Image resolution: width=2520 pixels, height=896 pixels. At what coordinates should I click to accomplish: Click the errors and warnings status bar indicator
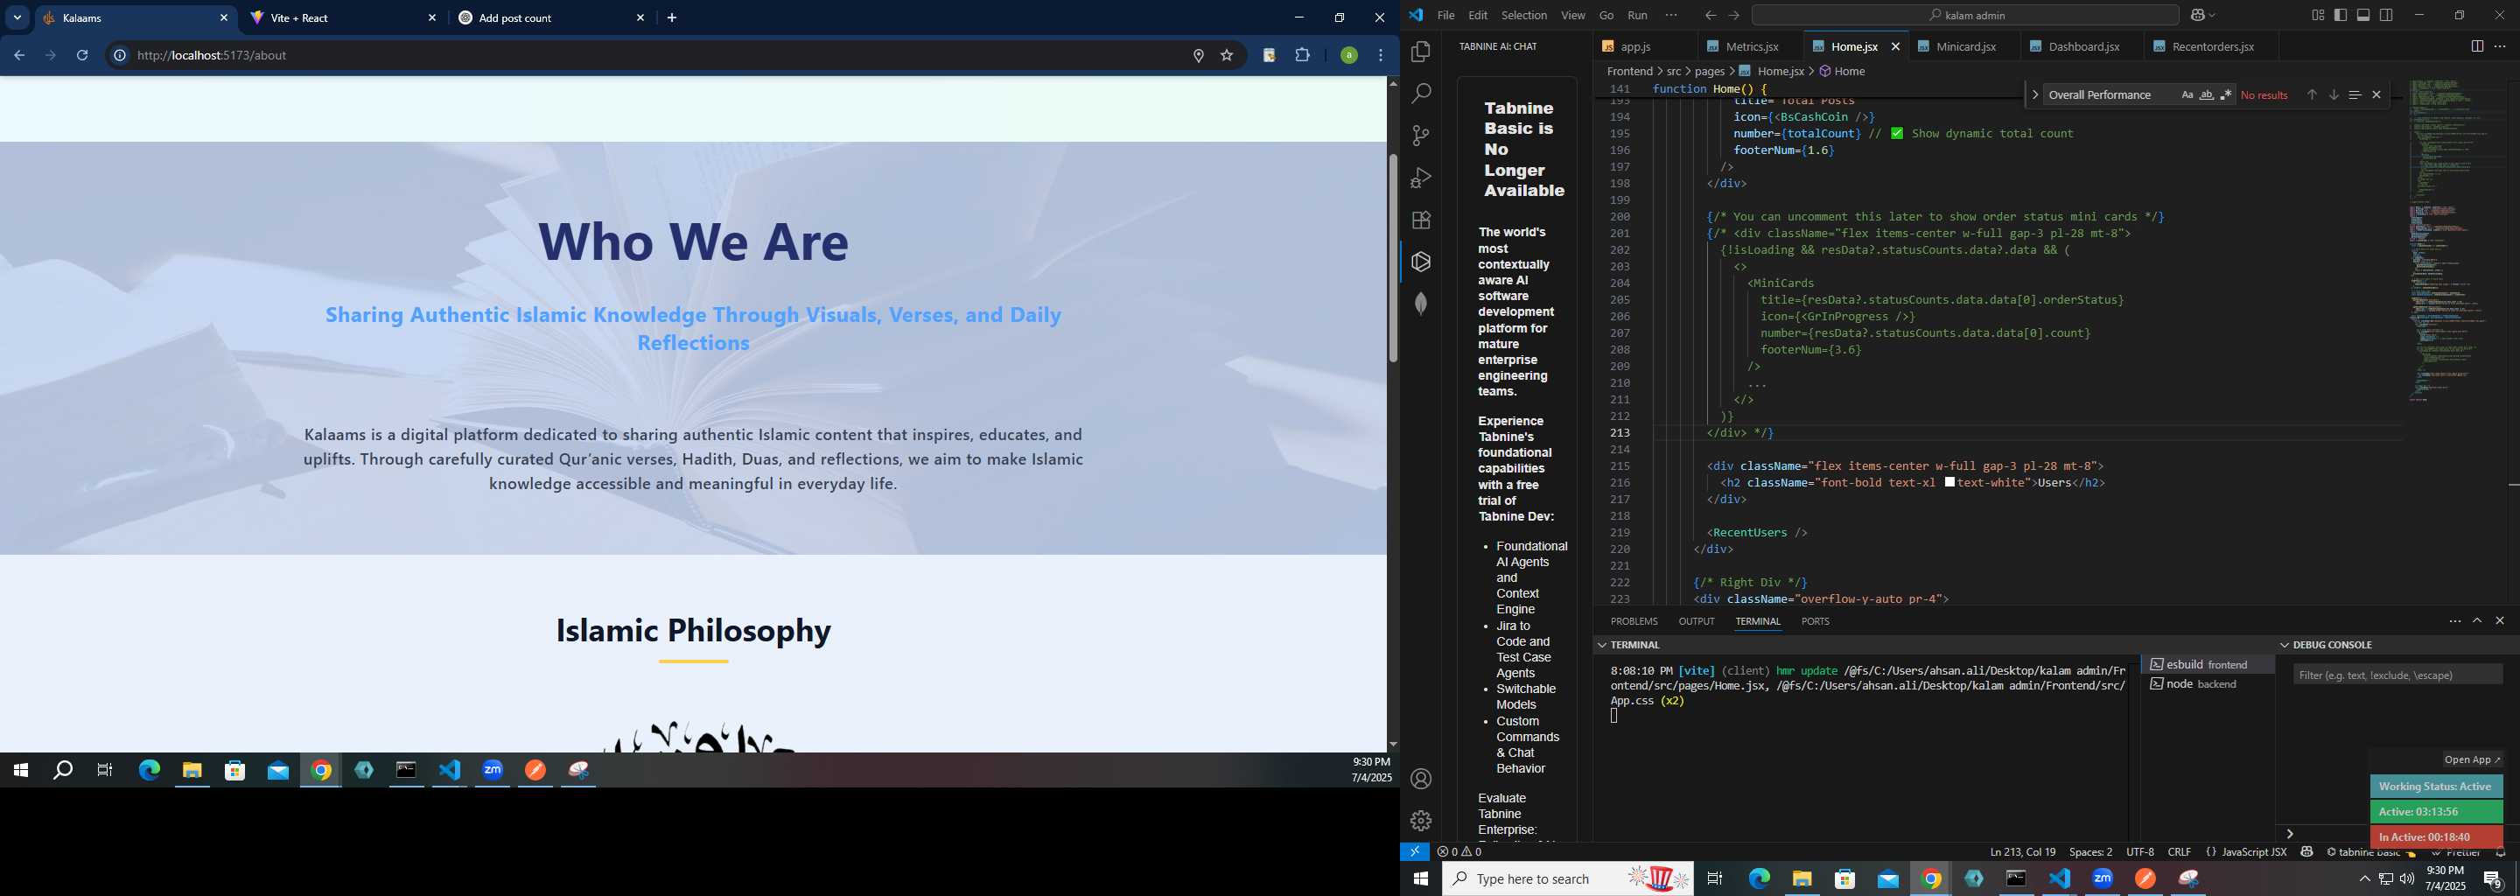pyautogui.click(x=1459, y=852)
